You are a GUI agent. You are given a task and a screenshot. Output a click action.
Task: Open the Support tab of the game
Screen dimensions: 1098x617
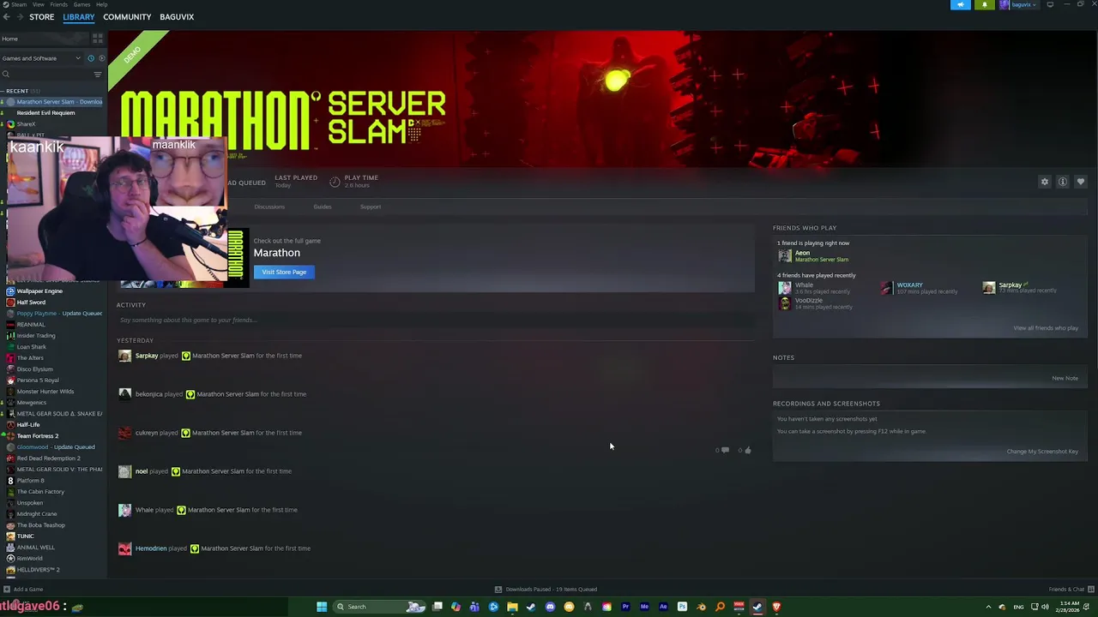click(x=371, y=207)
